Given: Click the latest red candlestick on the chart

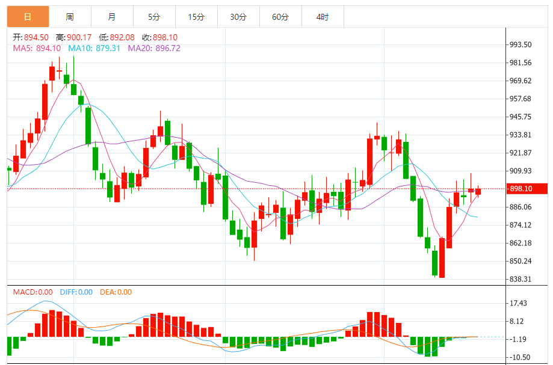Looking at the screenshot, I should point(478,191).
